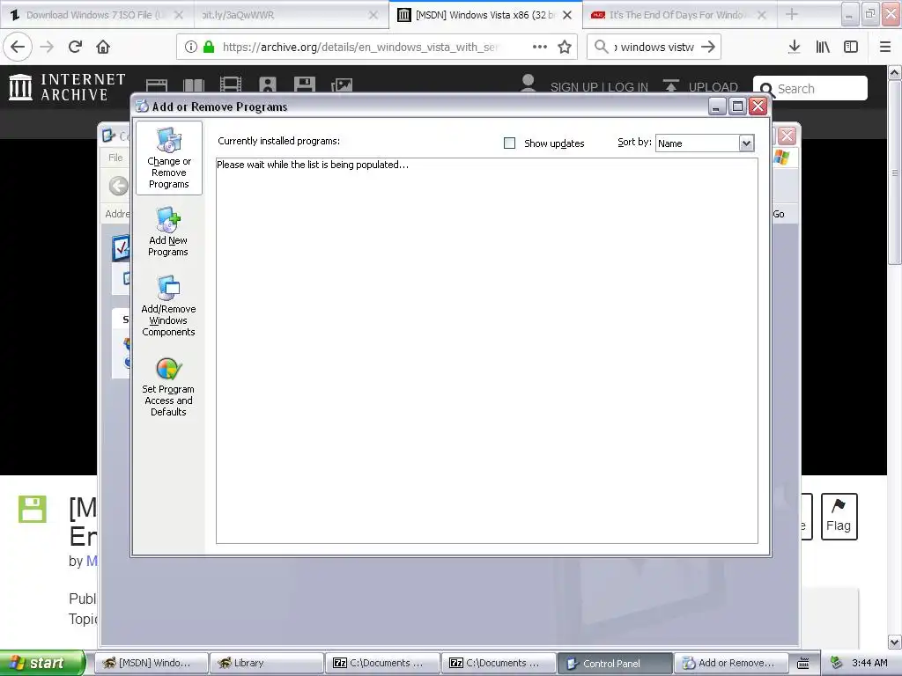The image size is (902, 676).
Task: Enable the Show updates checkbox
Action: (x=510, y=143)
